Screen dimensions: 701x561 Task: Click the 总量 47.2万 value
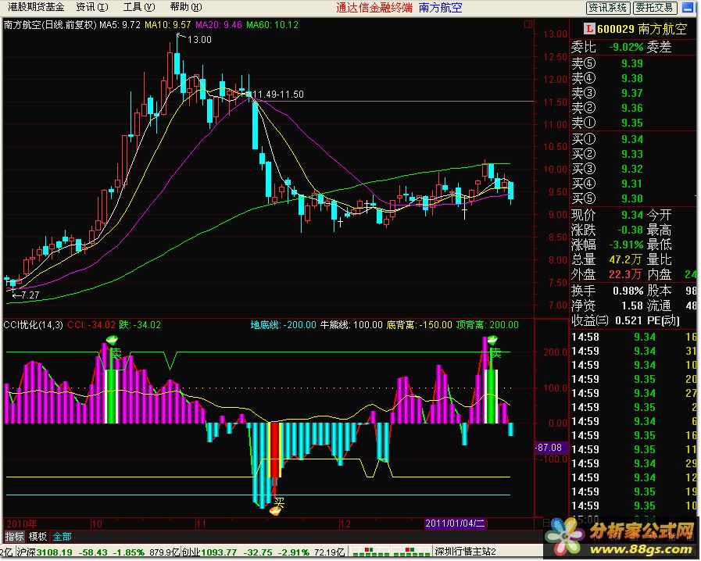pyautogui.click(x=626, y=259)
